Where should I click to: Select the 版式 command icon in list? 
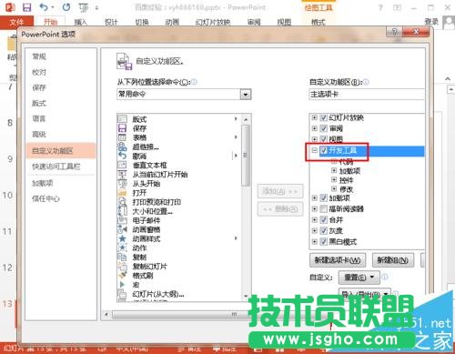point(122,119)
